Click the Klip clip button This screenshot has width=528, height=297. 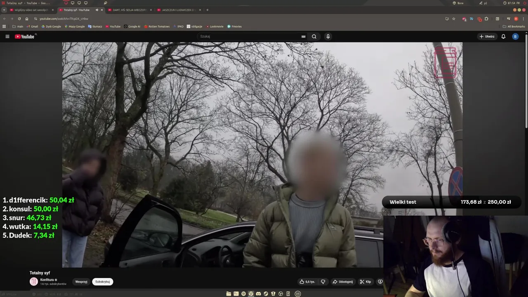point(365,282)
